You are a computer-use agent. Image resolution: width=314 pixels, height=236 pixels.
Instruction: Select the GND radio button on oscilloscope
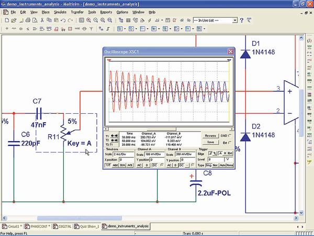[x=230, y=135]
